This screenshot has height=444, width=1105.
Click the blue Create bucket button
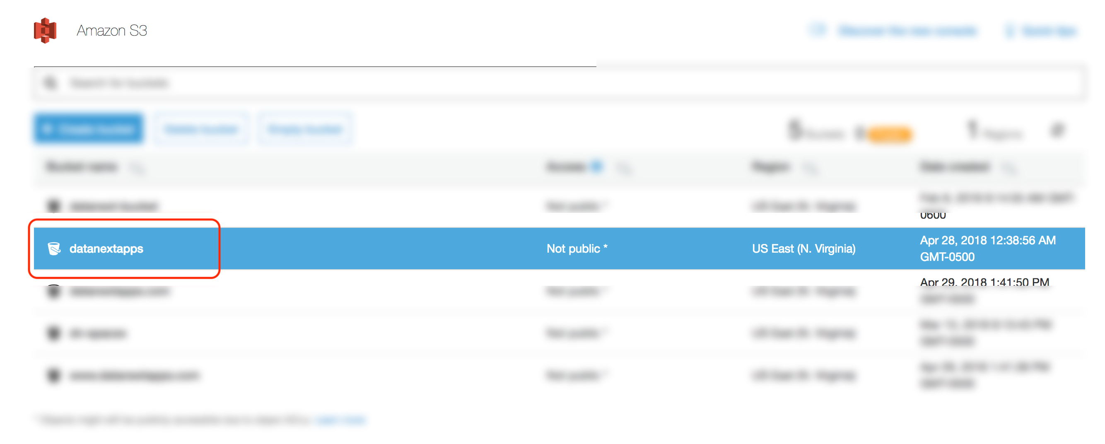(x=89, y=129)
